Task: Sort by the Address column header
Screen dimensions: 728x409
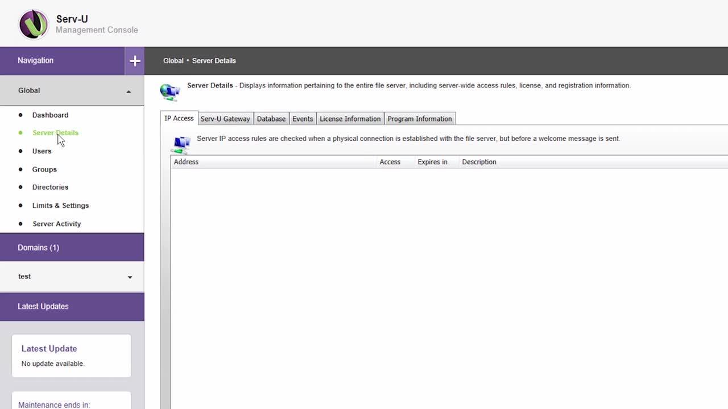Action: tap(274, 162)
